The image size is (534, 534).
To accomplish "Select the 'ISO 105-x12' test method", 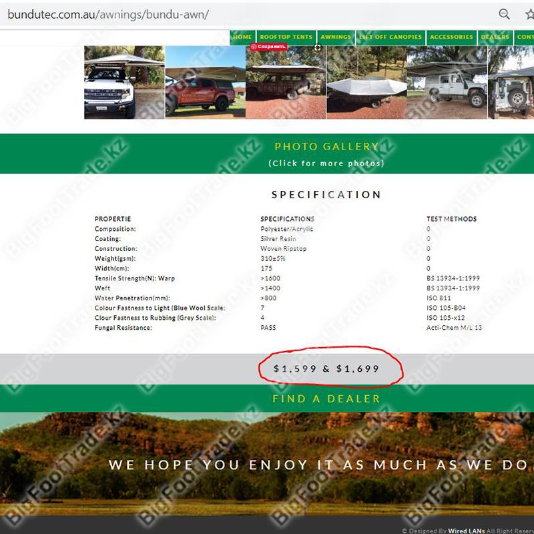I will [x=445, y=318].
